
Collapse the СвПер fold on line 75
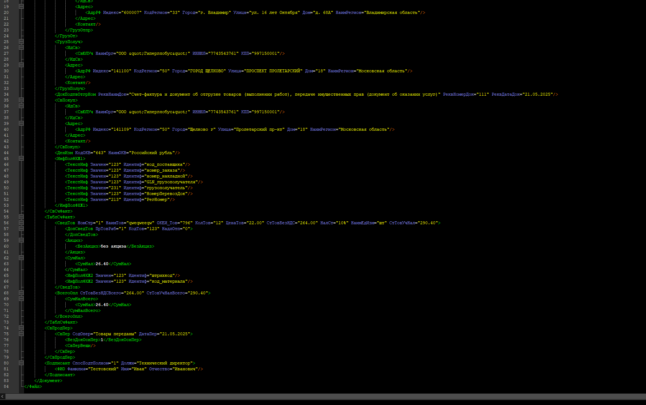21,334
